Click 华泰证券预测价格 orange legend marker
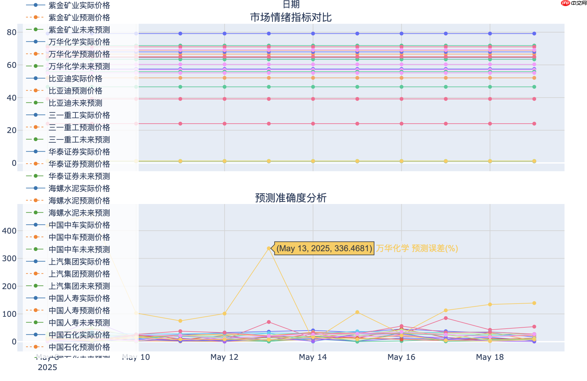587x381 pixels. tap(35, 164)
